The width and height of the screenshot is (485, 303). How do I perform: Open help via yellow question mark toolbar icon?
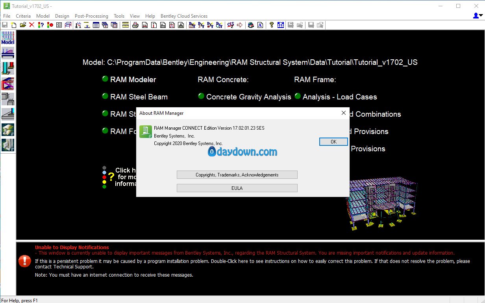[271, 25]
